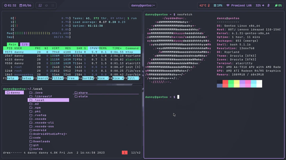Click the speaker volume icon at 32%
Screen dimensions: 286x160
[x=263, y=6]
